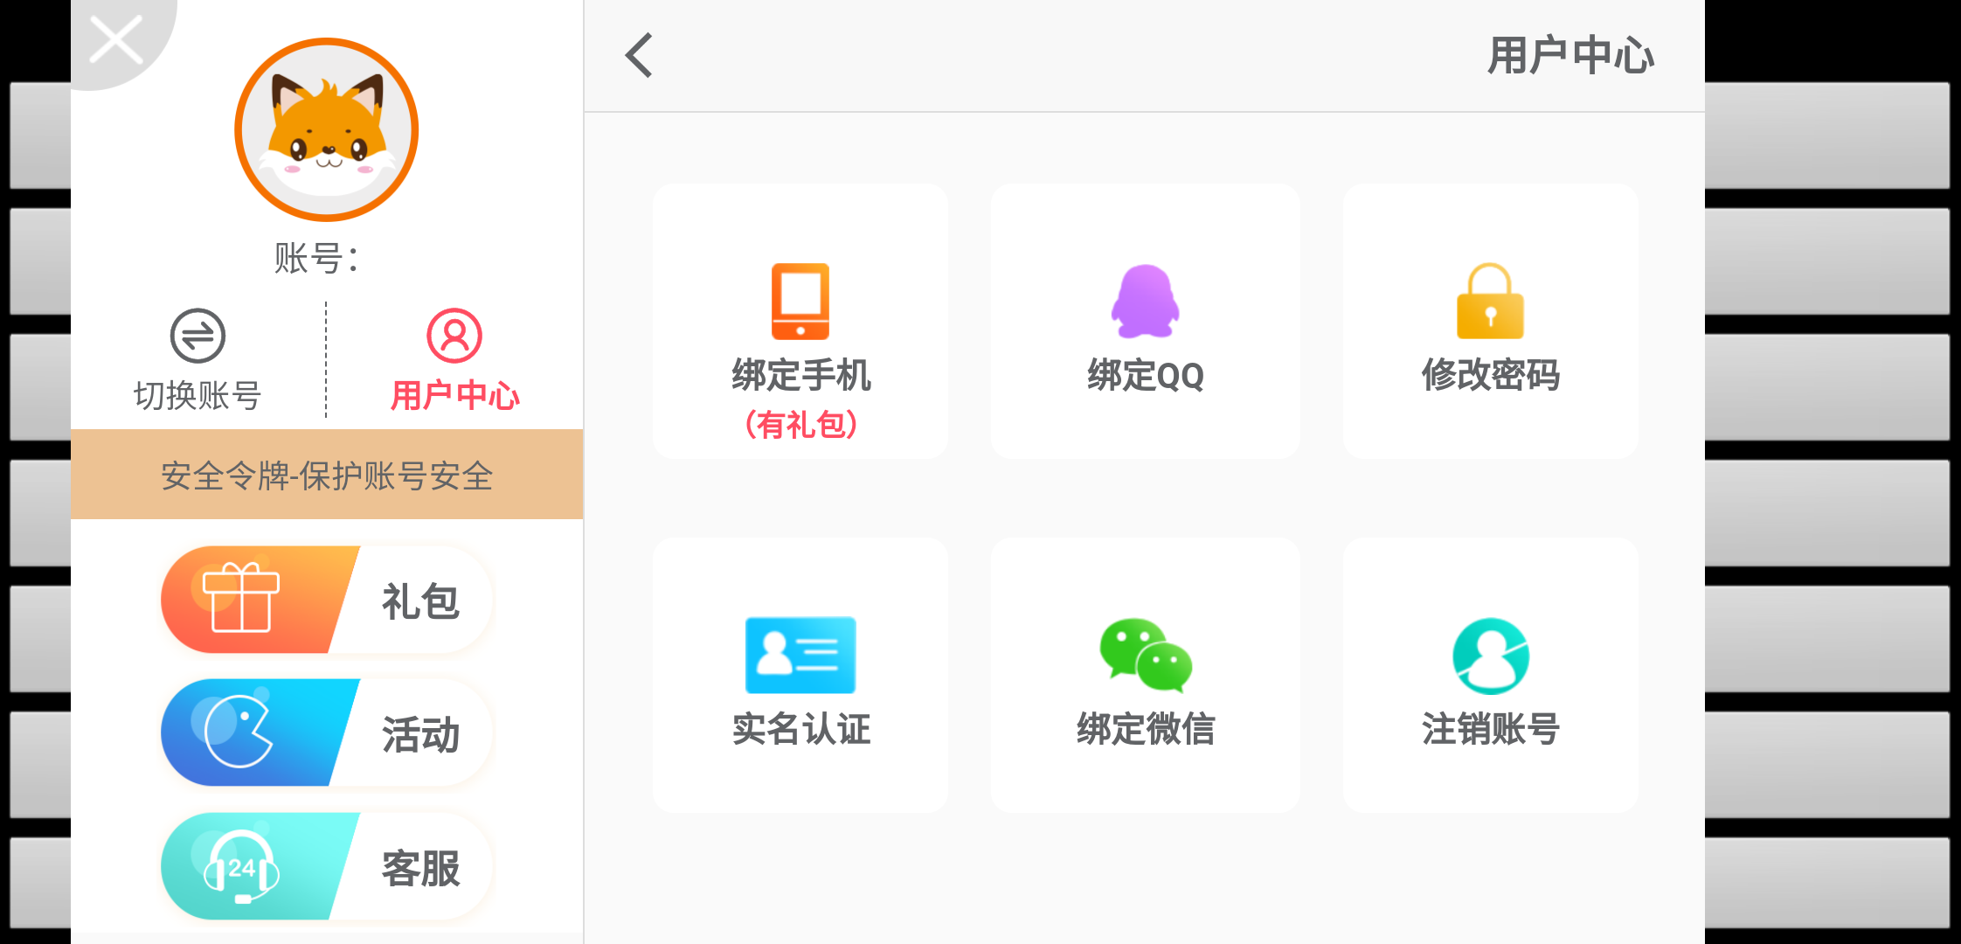Select the green WeChat icon
This screenshot has width=1961, height=944.
(1144, 656)
